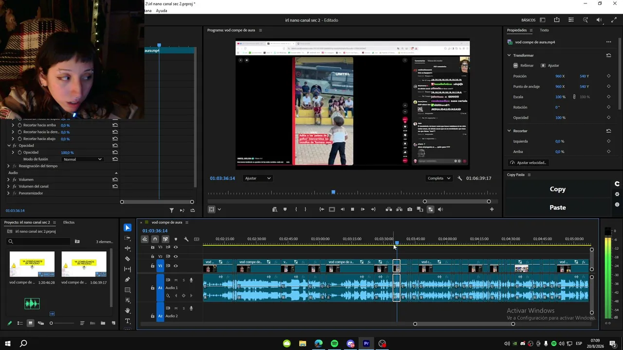Collapse the Opacidad effect group
Viewport: 623px width, 350px height.
[9, 146]
